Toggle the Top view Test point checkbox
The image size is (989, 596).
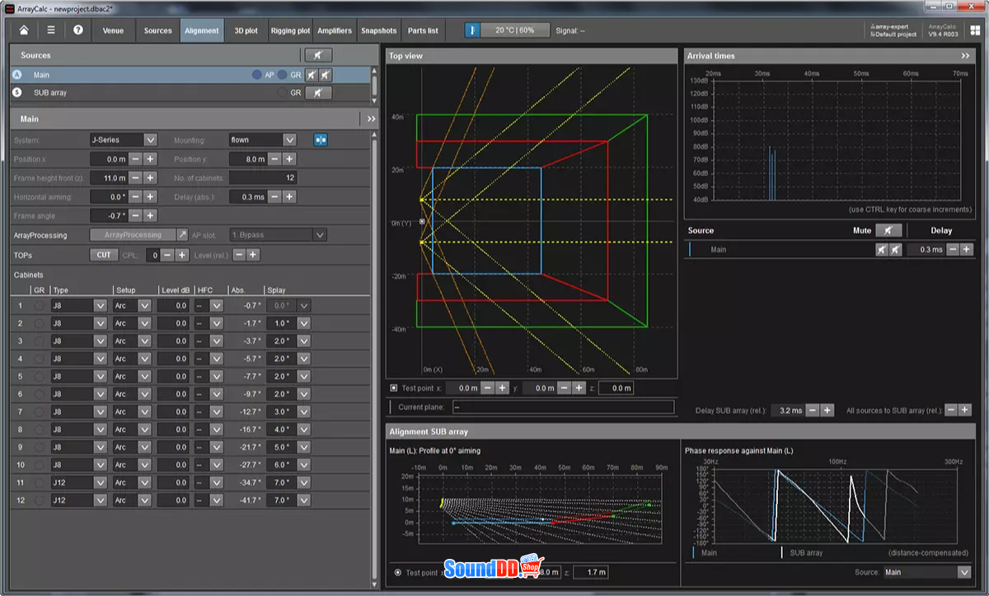click(393, 387)
